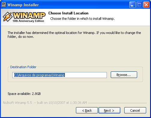Open the Browse... folder picker
Viewport: 151px width, 118px height.
[124, 75]
